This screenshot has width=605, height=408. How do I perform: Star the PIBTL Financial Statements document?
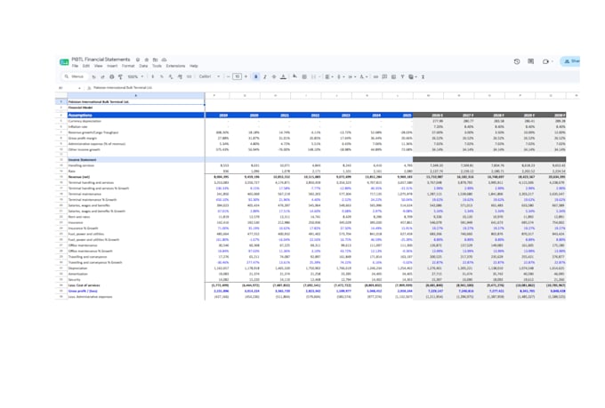click(147, 60)
